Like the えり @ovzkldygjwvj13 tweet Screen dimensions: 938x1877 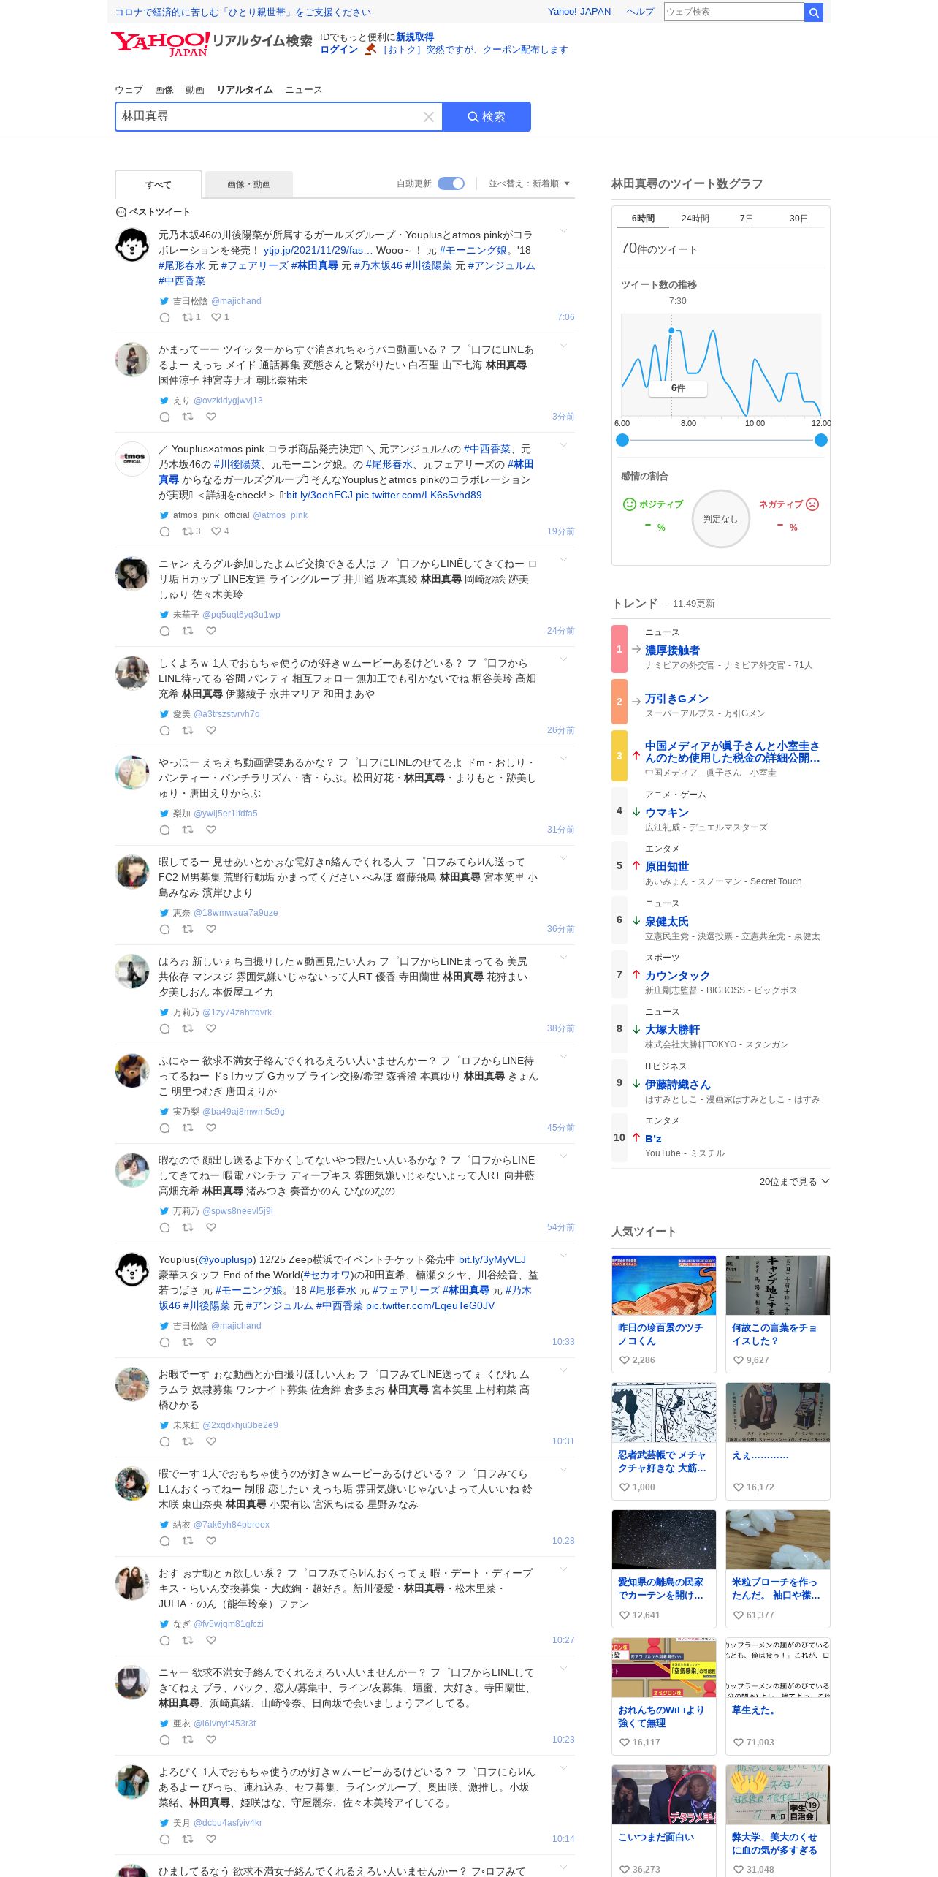(211, 417)
